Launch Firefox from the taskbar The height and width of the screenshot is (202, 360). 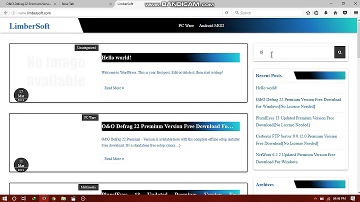(x=44, y=198)
